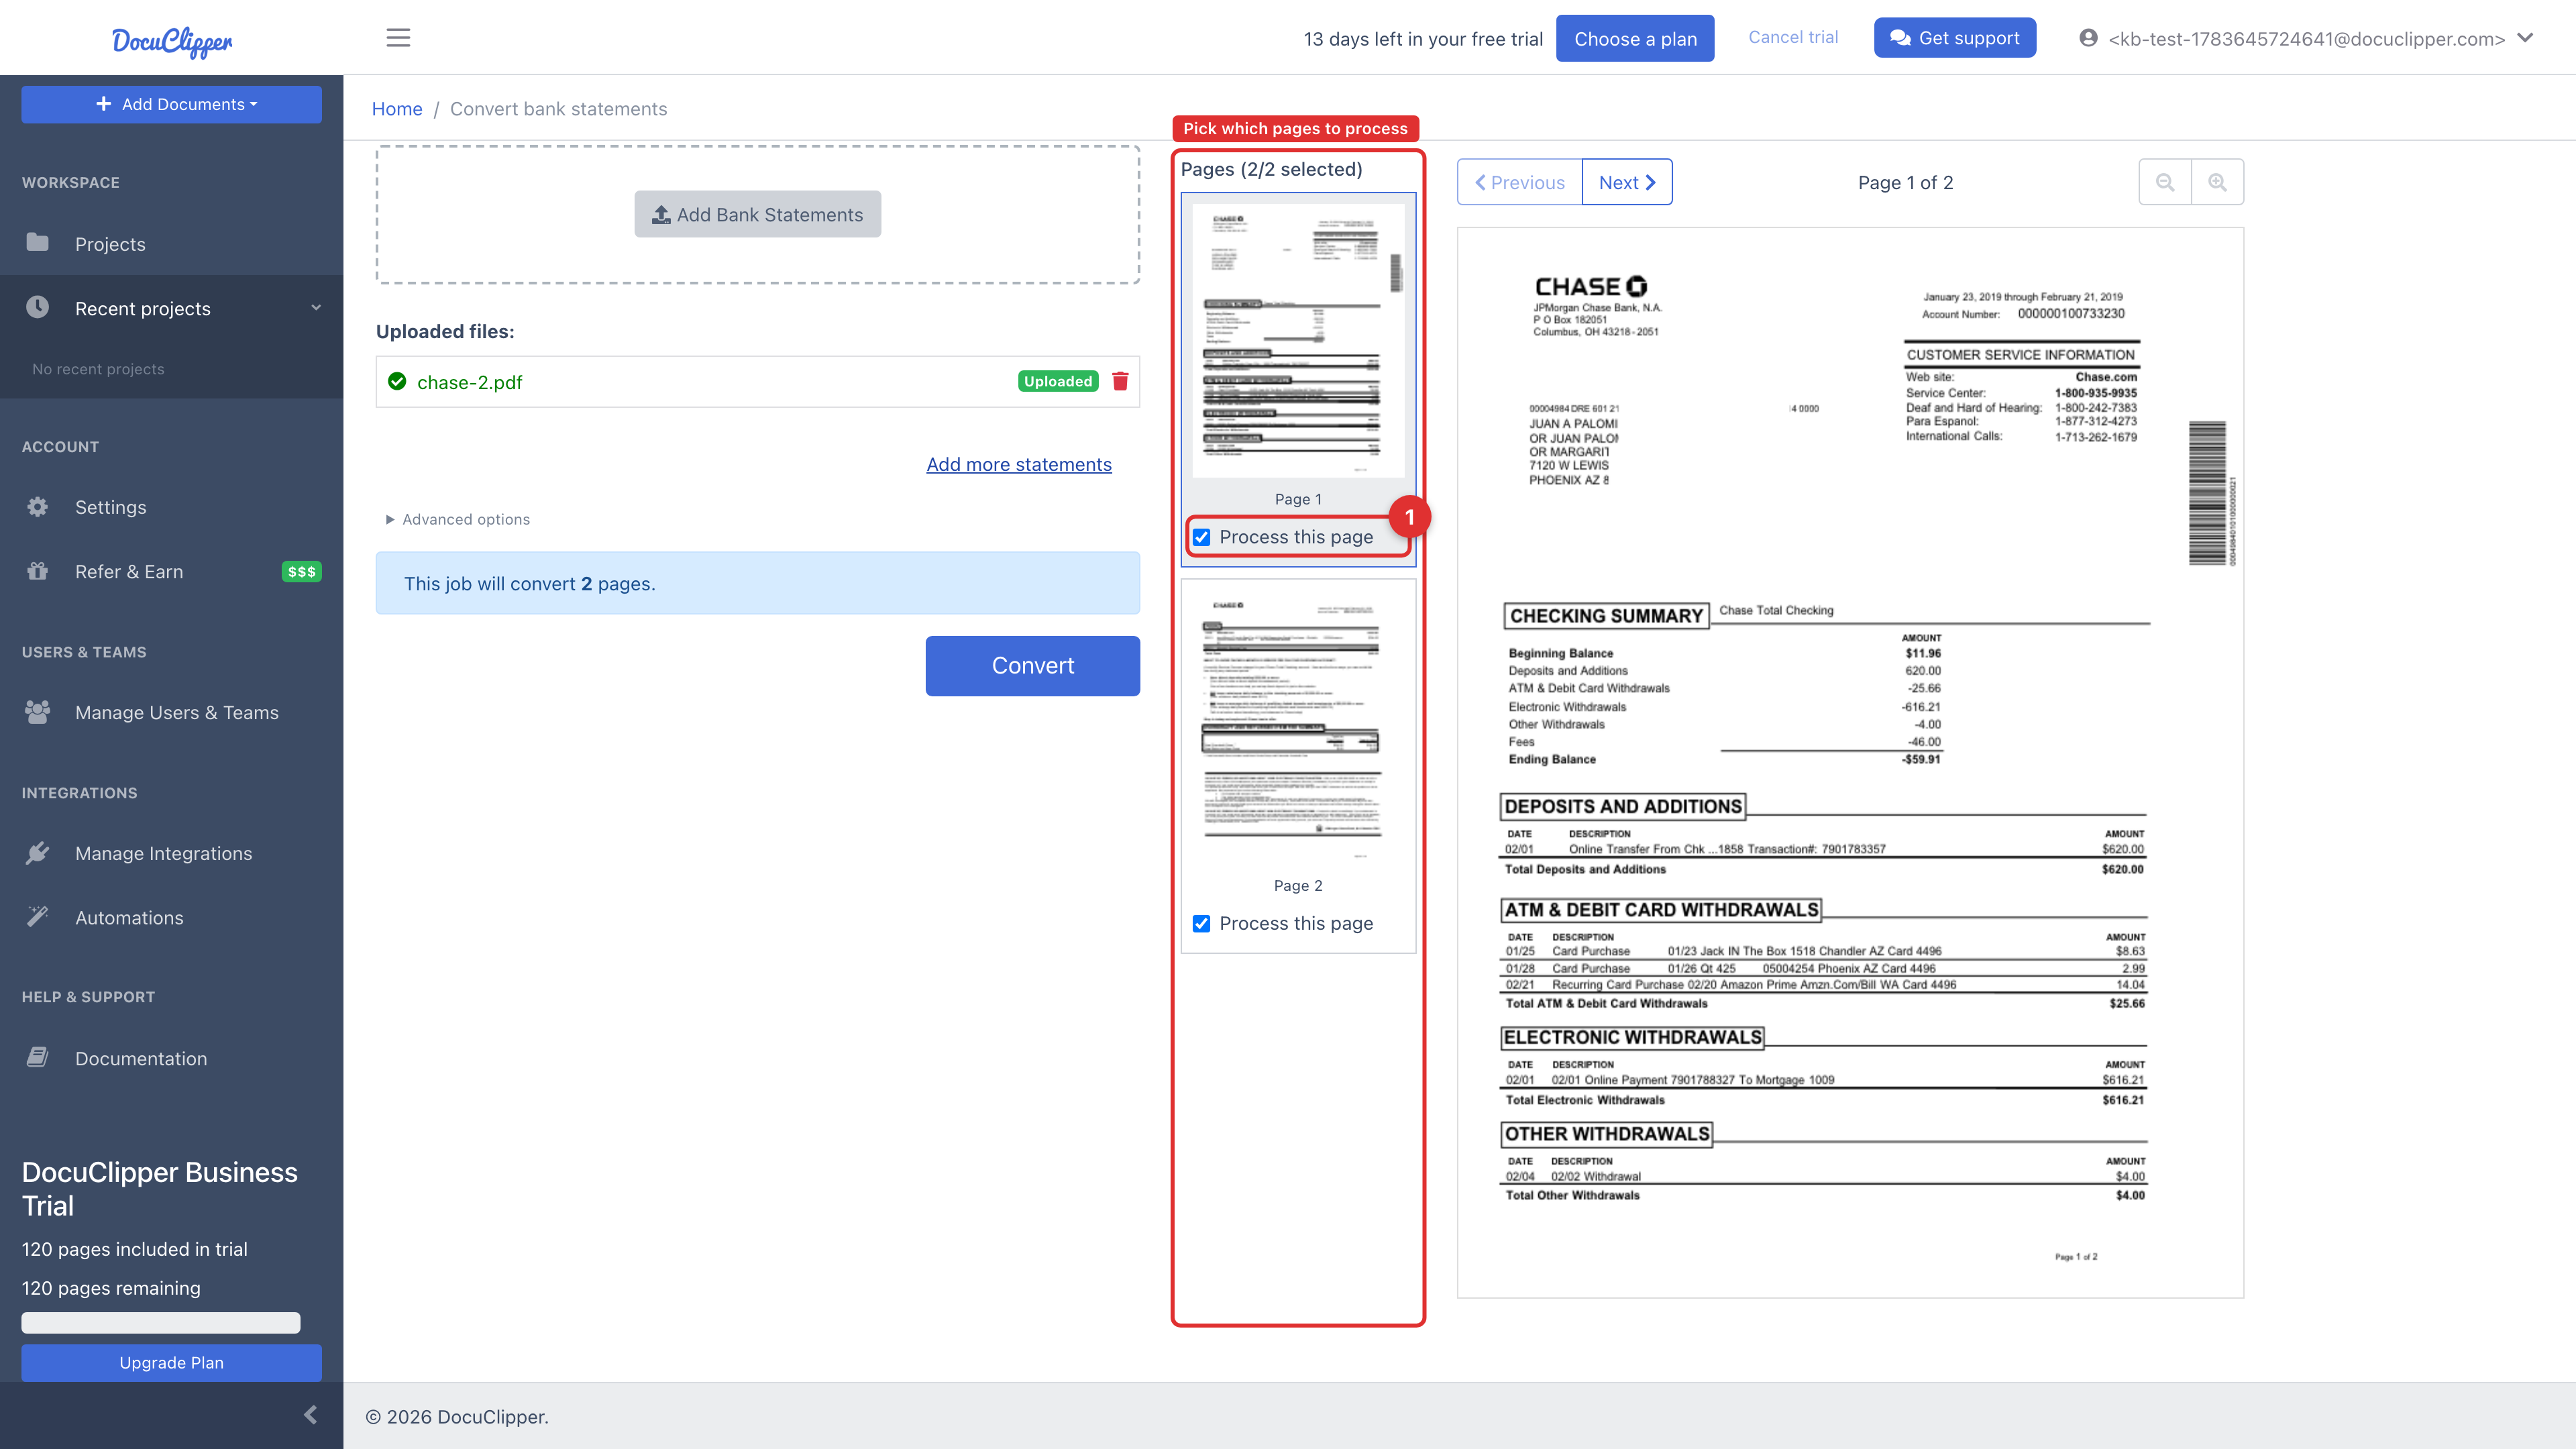Click the Documentation book icon
This screenshot has width=2576, height=1449.
coord(38,1058)
